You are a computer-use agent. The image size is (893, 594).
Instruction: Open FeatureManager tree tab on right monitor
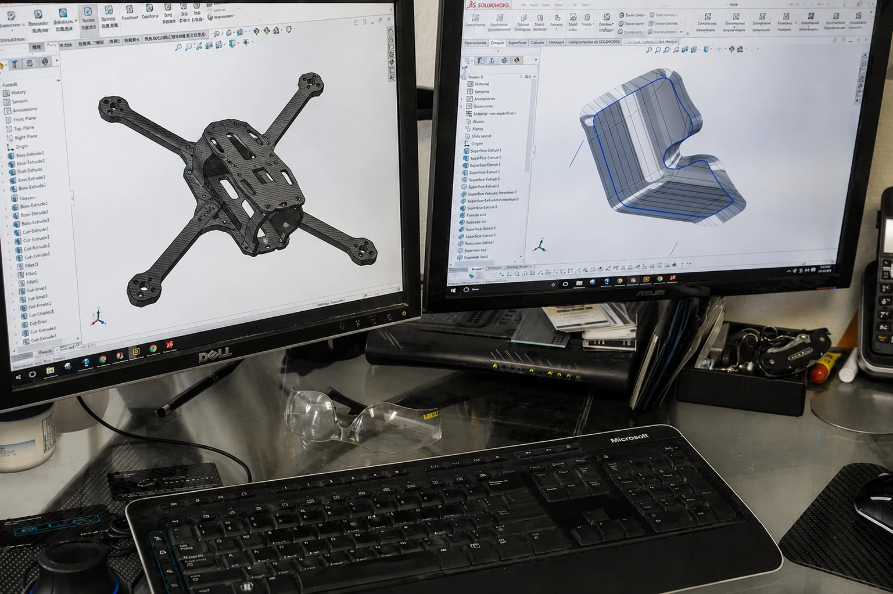467,60
